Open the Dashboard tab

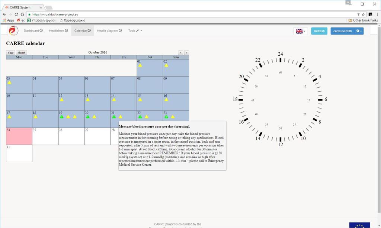coord(33,30)
